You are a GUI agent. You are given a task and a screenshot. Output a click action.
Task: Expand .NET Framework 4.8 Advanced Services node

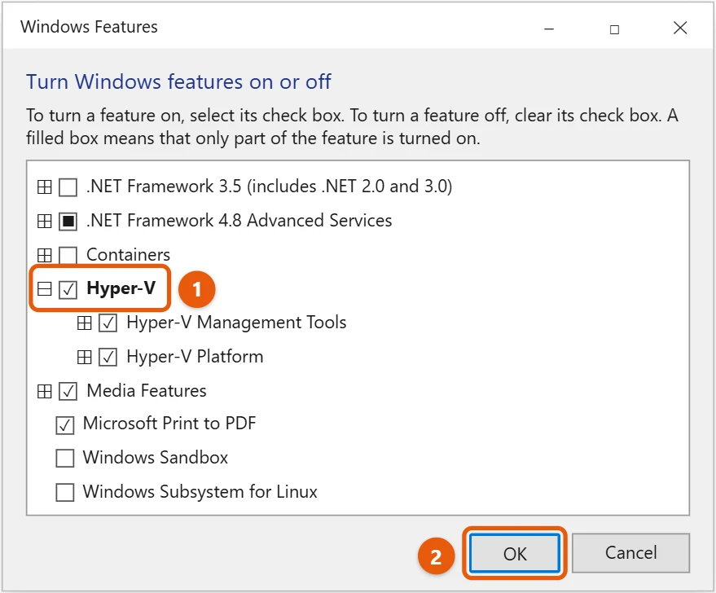click(x=44, y=221)
